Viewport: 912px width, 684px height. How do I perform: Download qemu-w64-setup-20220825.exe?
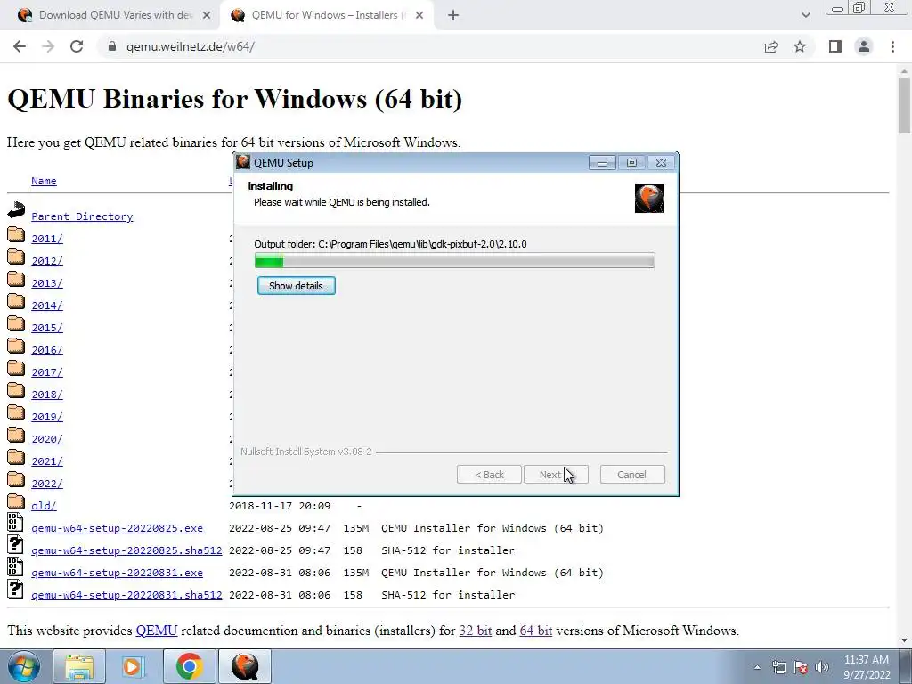pos(117,528)
